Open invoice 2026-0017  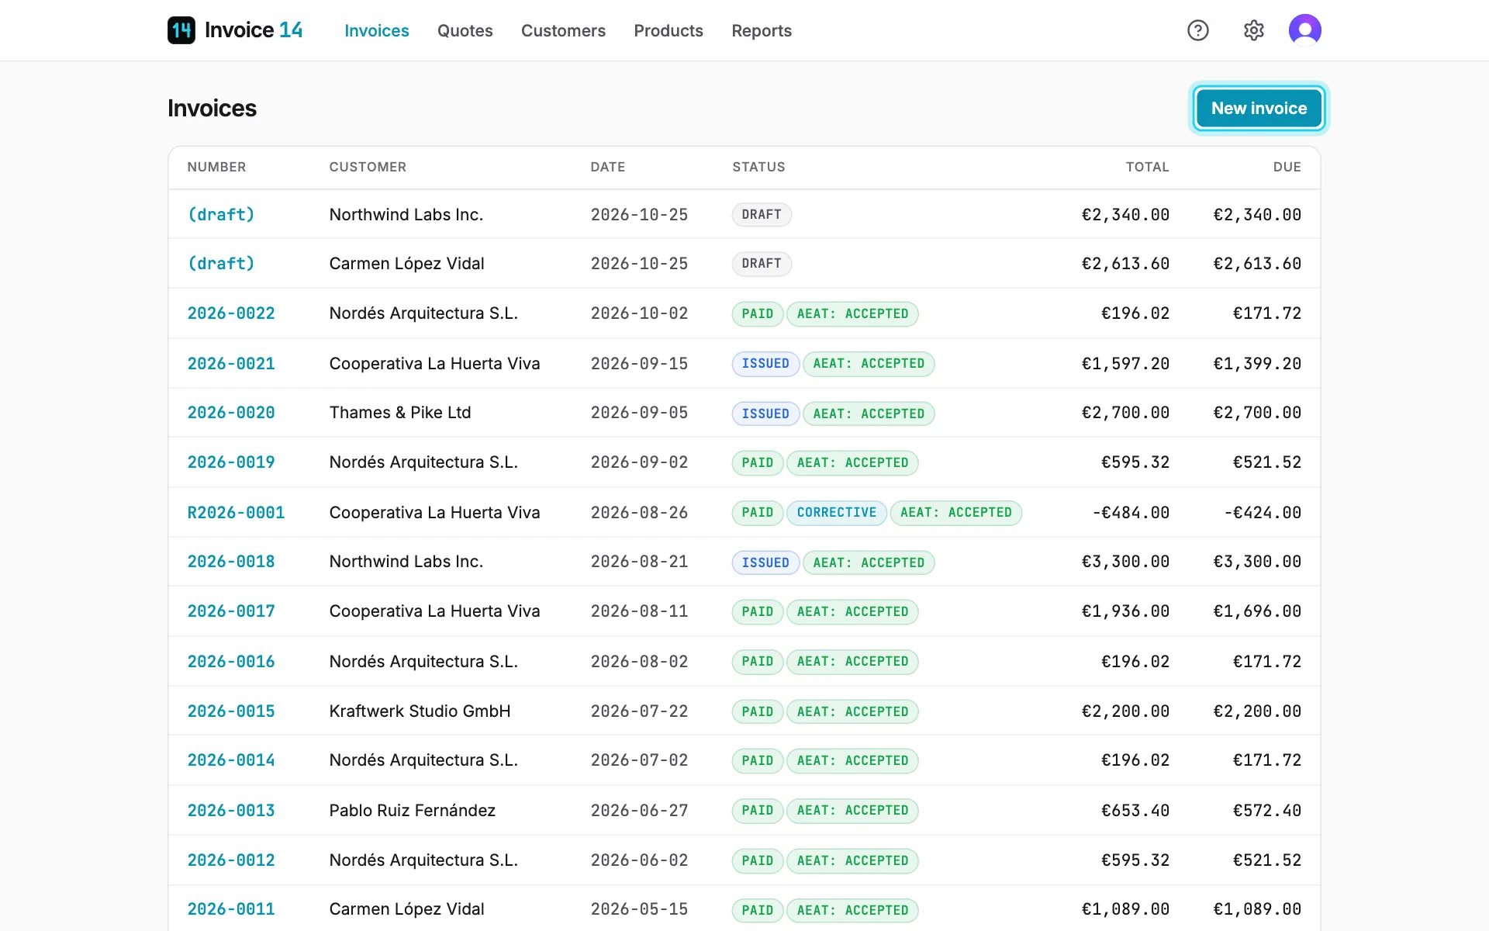231,611
